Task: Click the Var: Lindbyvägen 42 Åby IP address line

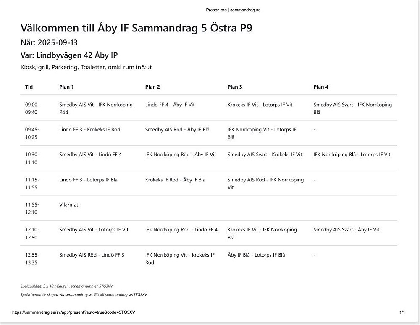Action: point(69,55)
